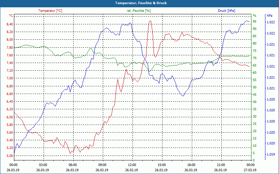
Task: Click the humidity axis value "15"
Action: point(255,139)
